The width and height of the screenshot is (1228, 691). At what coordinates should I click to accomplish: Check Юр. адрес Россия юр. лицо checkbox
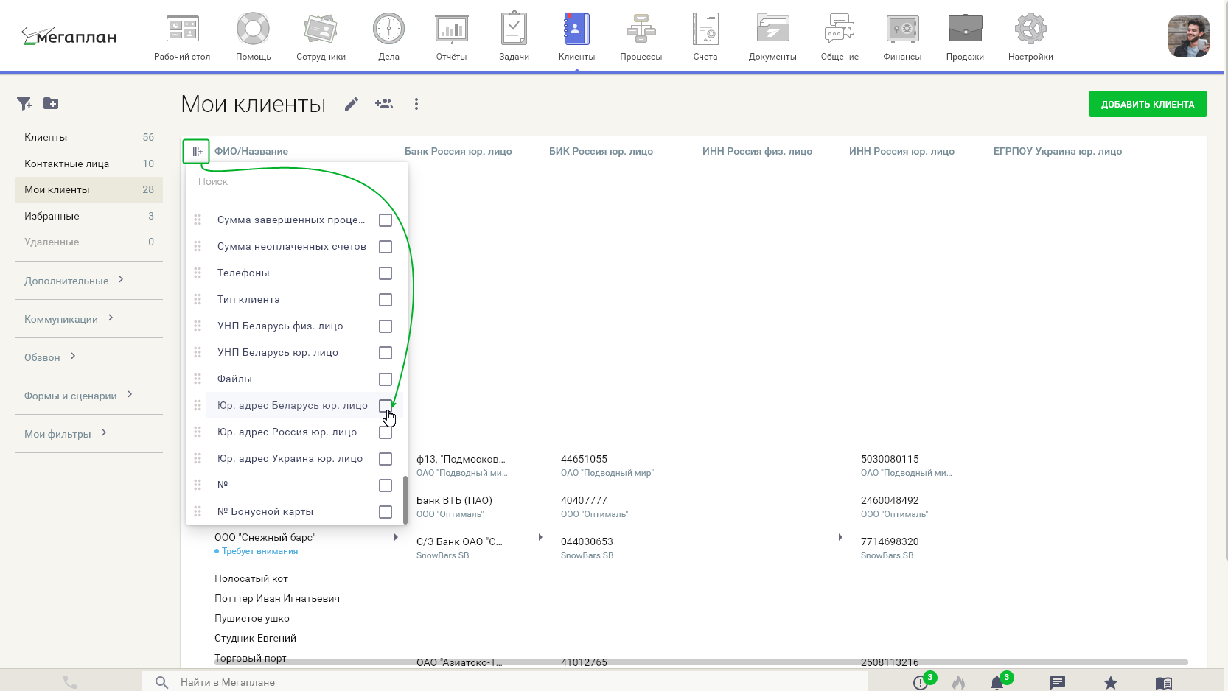386,432
